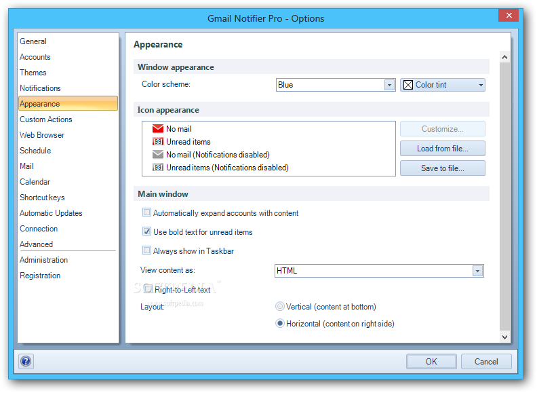The width and height of the screenshot is (537, 393).
Task: Select the 'No mail' list row text
Action: point(179,129)
